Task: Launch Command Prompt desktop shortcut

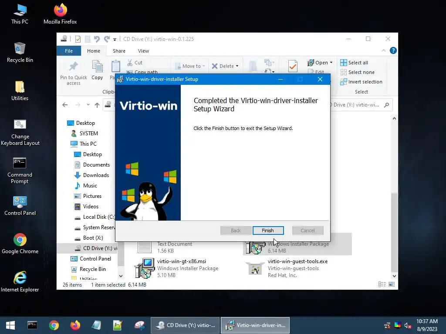Action: tap(20, 170)
